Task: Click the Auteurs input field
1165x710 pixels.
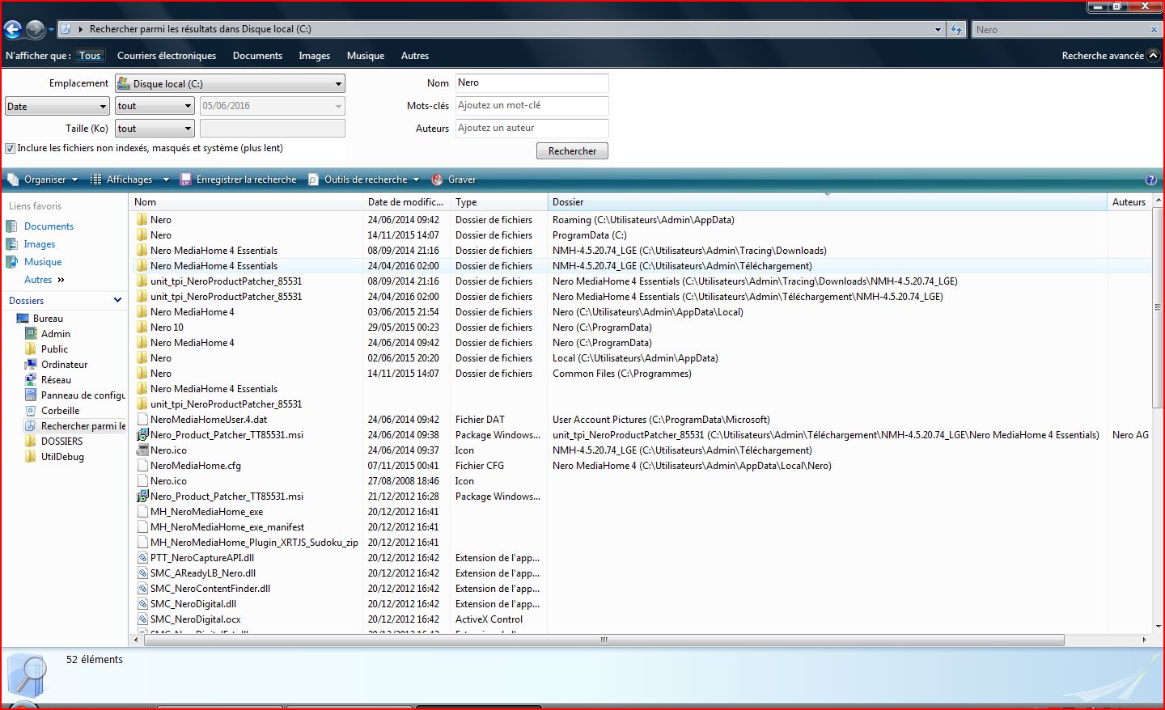Action: (x=532, y=129)
